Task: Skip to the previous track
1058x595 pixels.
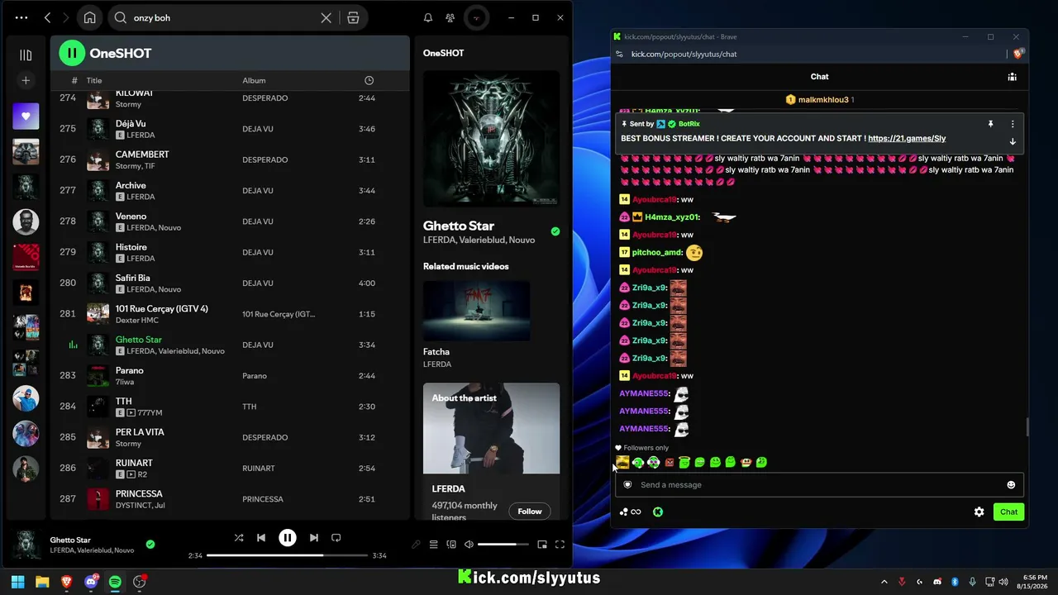Action: (x=261, y=537)
